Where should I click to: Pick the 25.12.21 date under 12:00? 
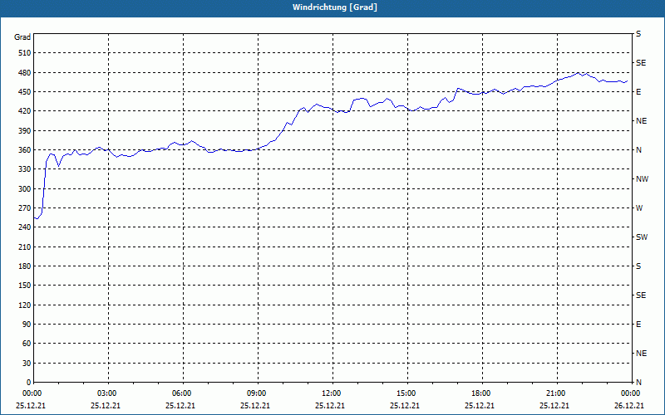[329, 406]
